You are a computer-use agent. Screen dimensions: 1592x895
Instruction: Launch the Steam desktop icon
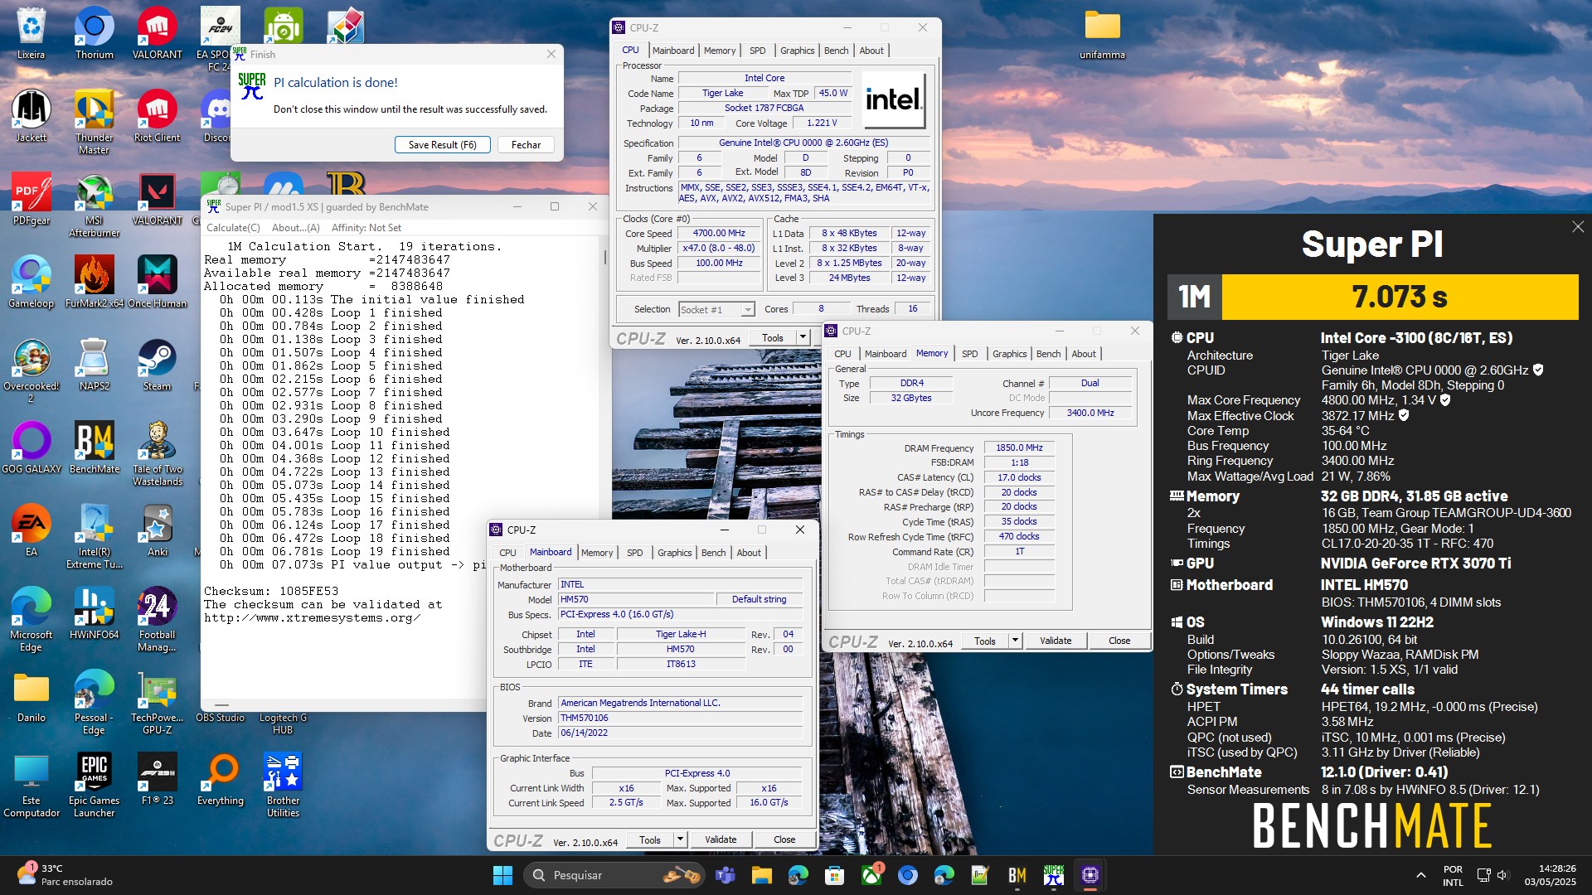click(x=157, y=365)
